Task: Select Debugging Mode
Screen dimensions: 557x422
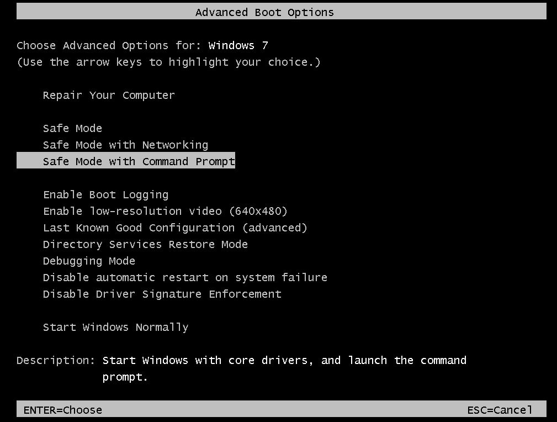Action: click(89, 261)
